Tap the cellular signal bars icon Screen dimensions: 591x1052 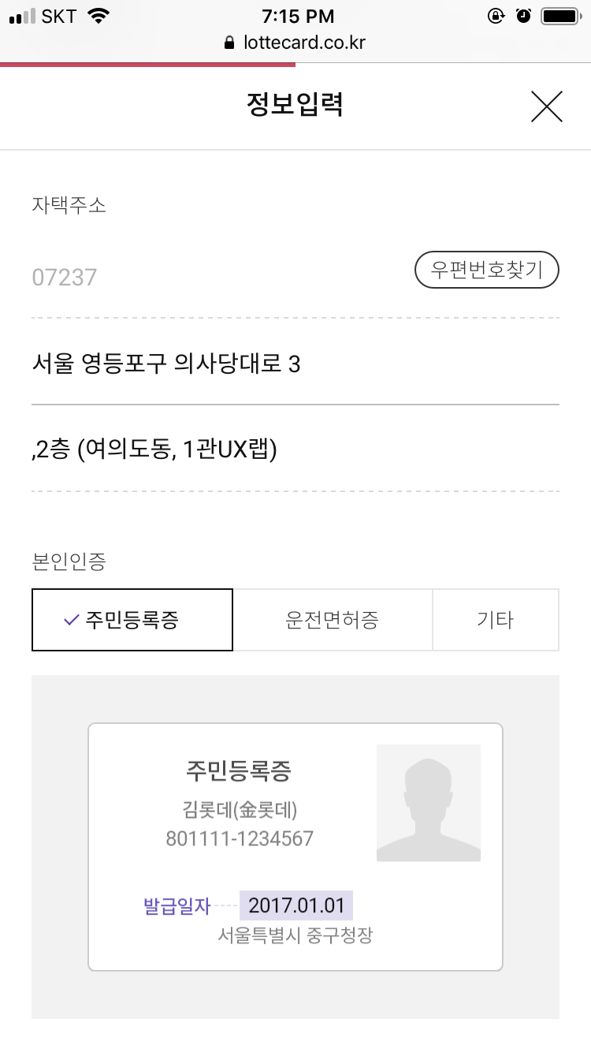[x=22, y=16]
